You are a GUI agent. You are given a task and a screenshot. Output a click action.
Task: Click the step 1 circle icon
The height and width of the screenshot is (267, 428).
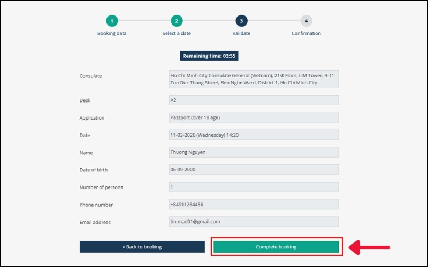click(x=111, y=21)
